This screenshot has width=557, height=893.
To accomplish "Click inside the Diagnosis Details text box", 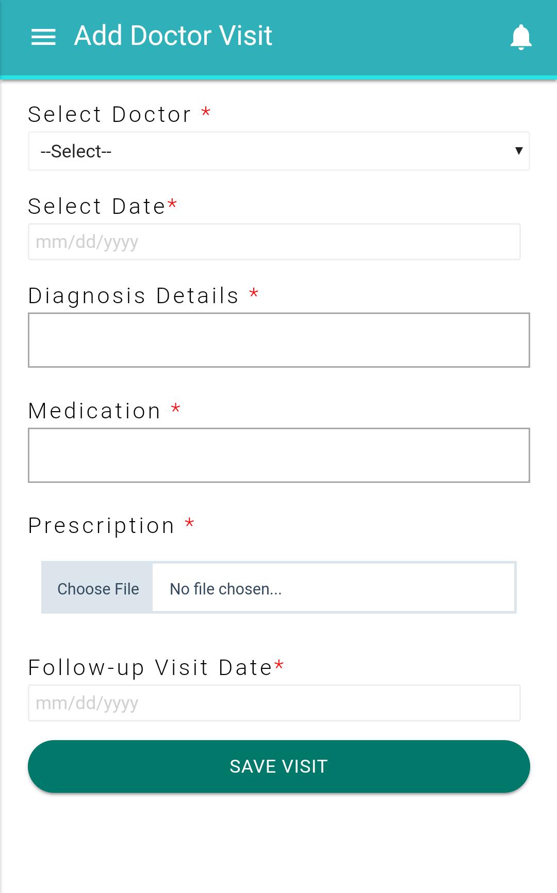I will pos(279,340).
